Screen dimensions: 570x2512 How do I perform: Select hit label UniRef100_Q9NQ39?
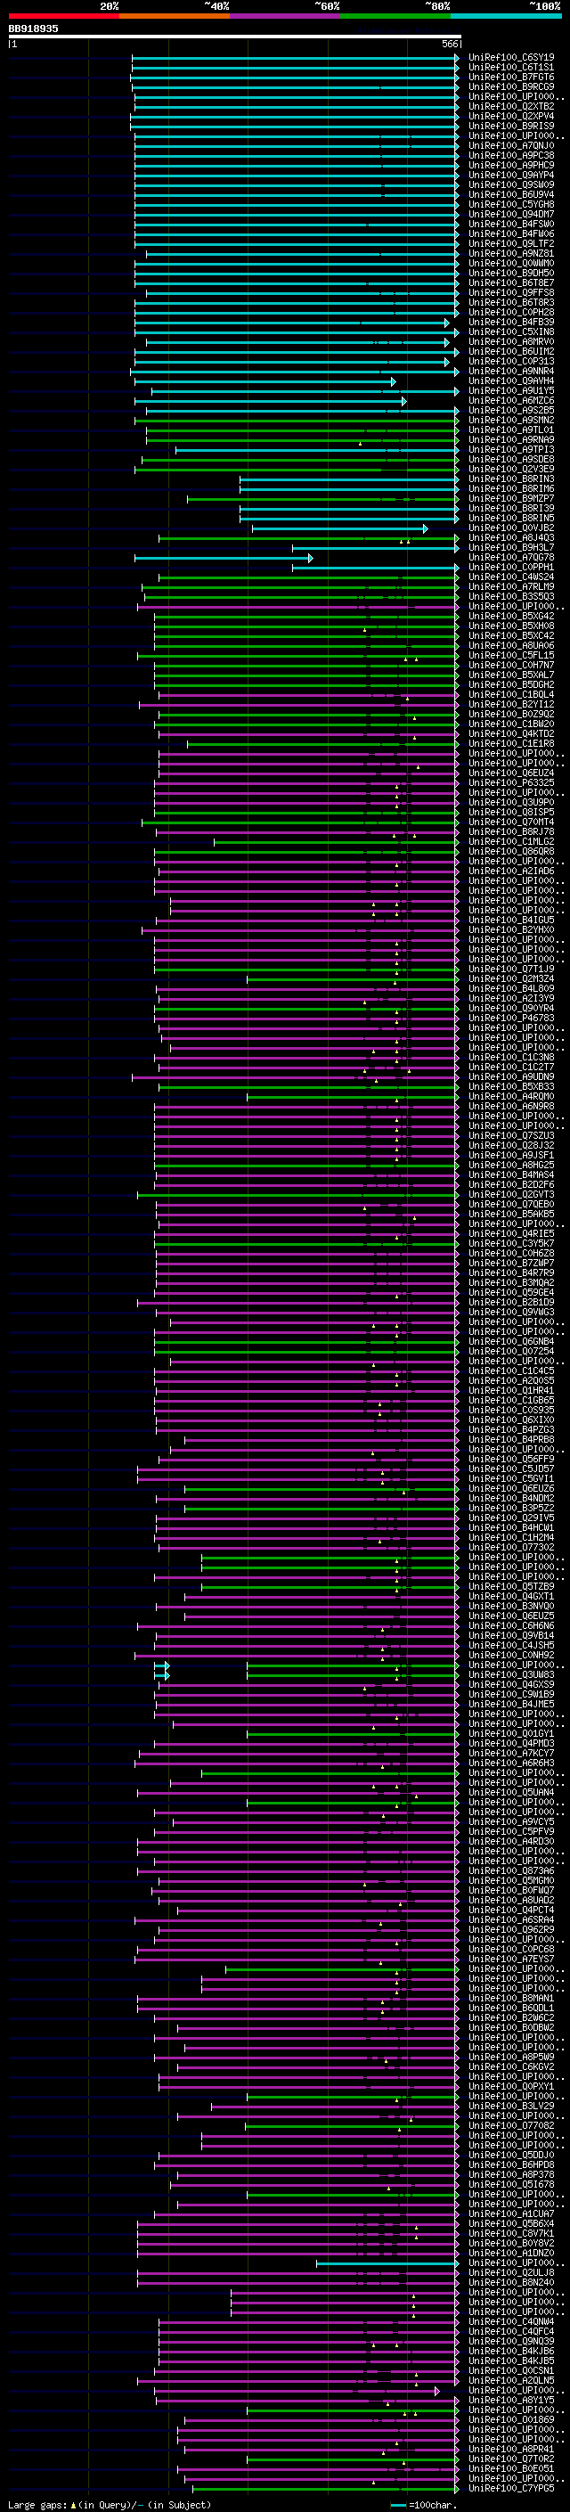511,2341
